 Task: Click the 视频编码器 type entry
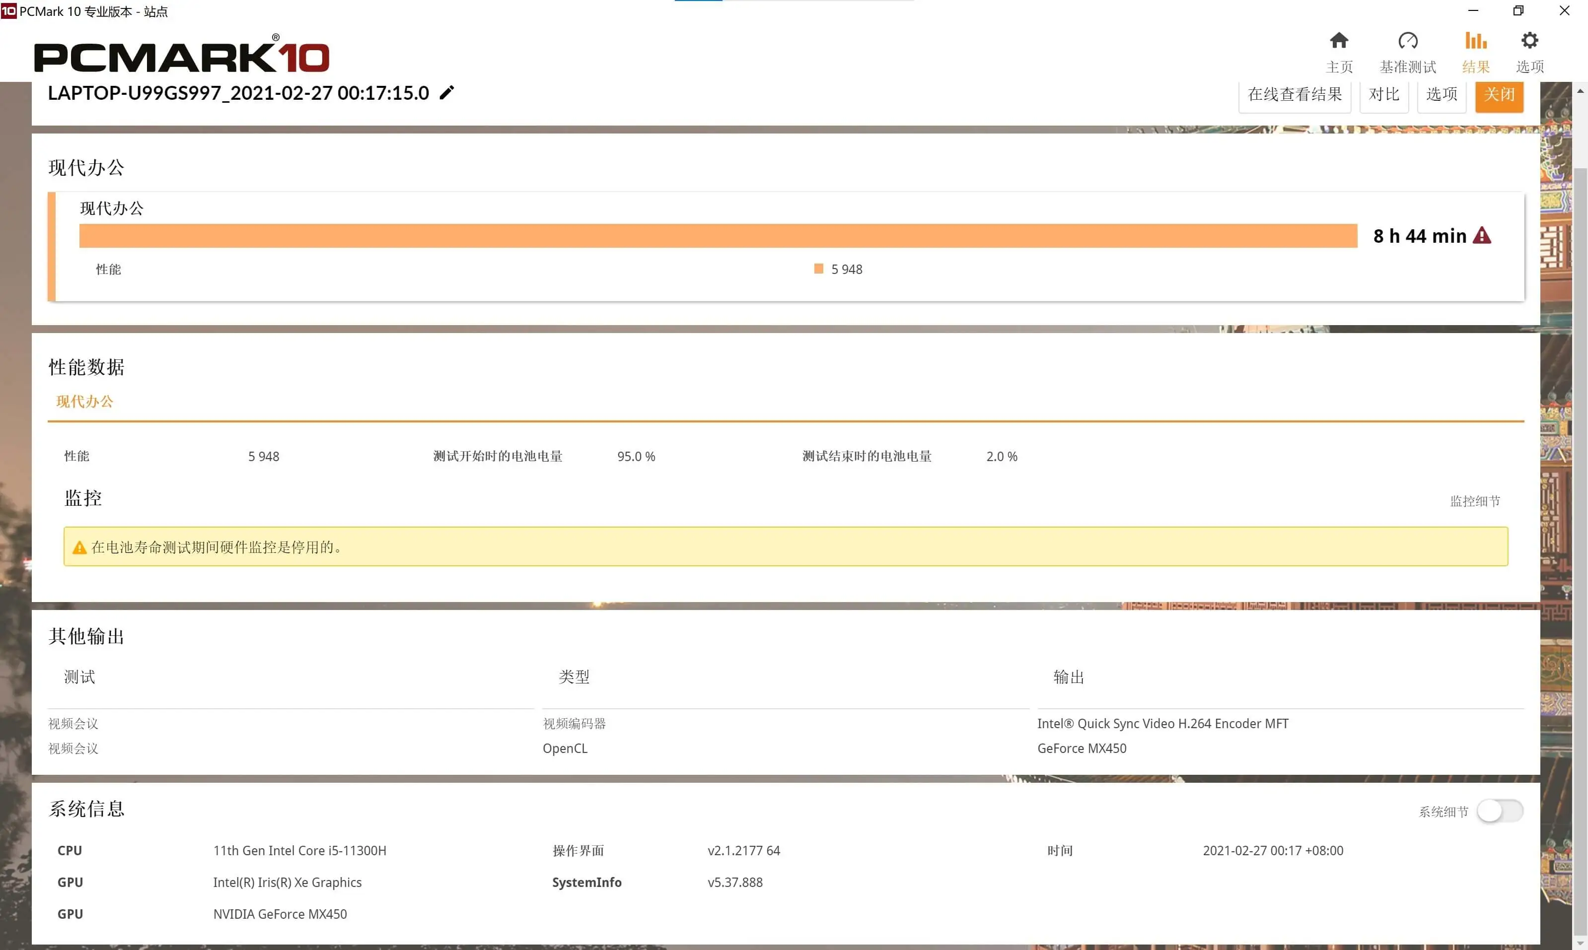575,723
